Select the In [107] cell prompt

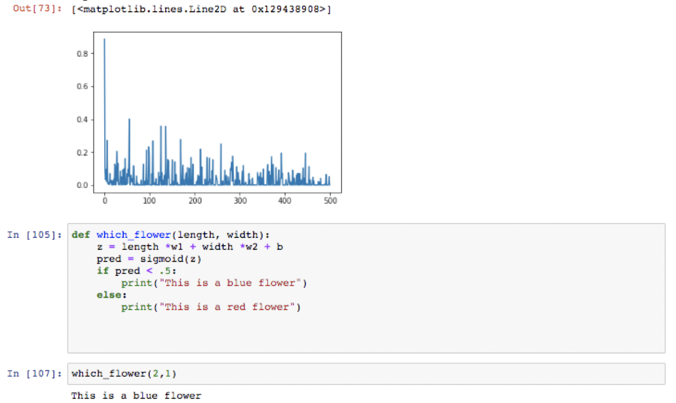[x=34, y=374]
